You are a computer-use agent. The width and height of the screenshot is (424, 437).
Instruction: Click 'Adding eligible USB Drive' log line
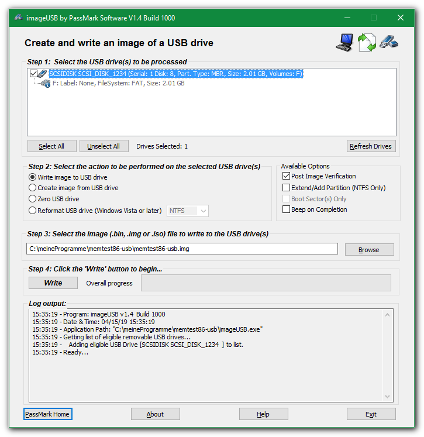point(137,345)
